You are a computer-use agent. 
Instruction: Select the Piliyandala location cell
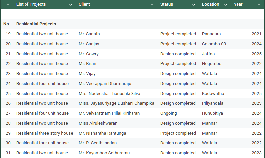(212, 103)
